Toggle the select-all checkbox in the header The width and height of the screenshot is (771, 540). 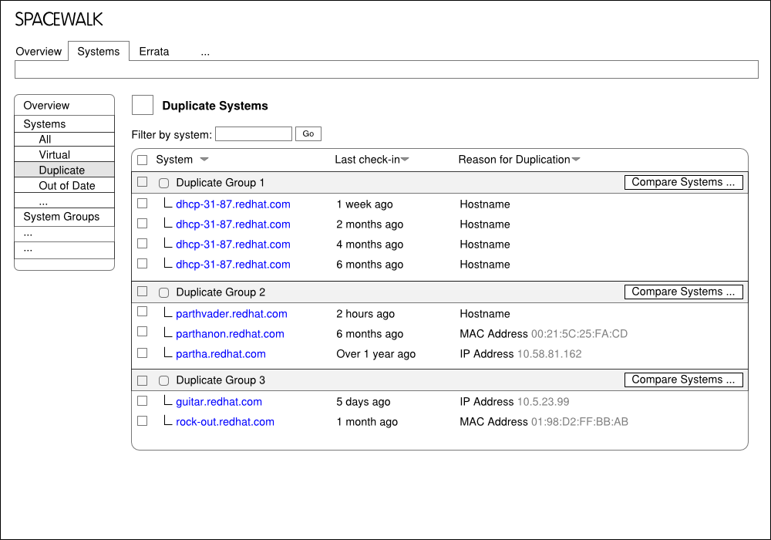click(x=142, y=160)
